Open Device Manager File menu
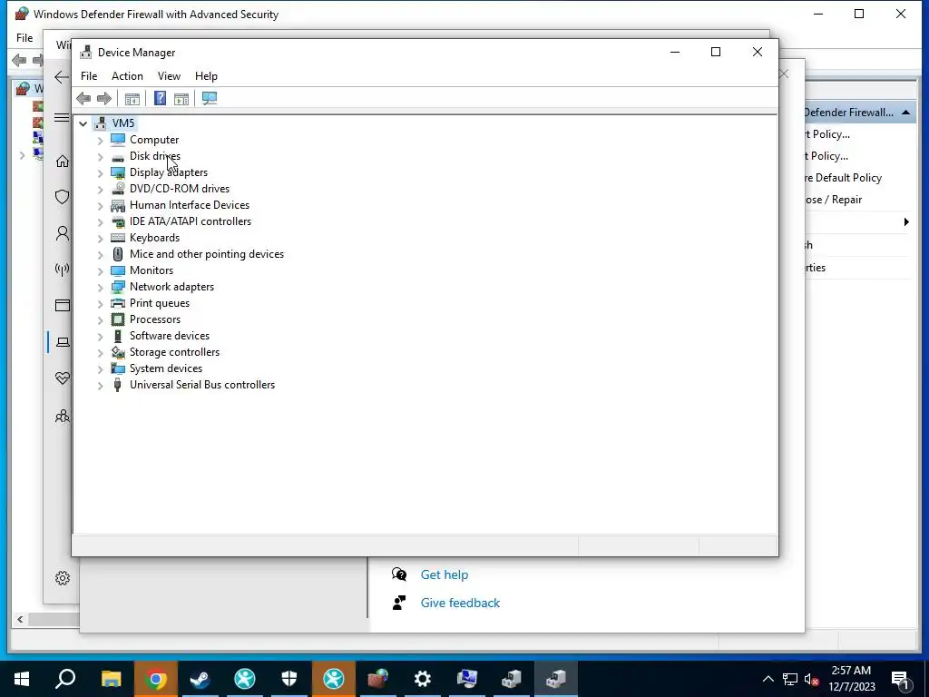Image resolution: width=929 pixels, height=697 pixels. click(89, 76)
